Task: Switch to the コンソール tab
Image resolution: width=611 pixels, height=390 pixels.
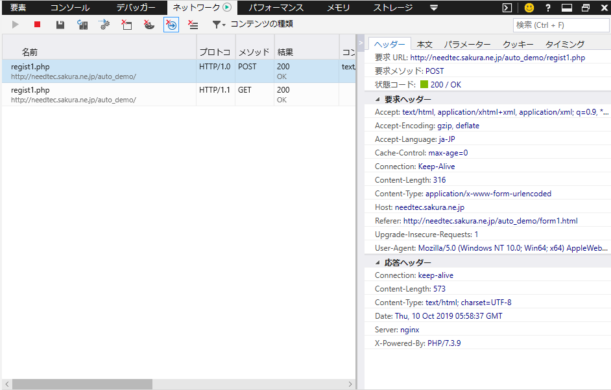Action: tap(70, 8)
